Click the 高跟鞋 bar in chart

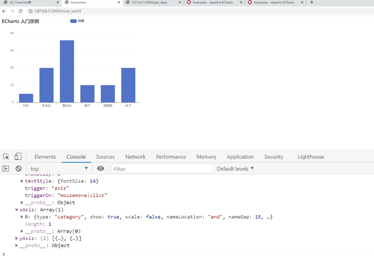tap(108, 94)
